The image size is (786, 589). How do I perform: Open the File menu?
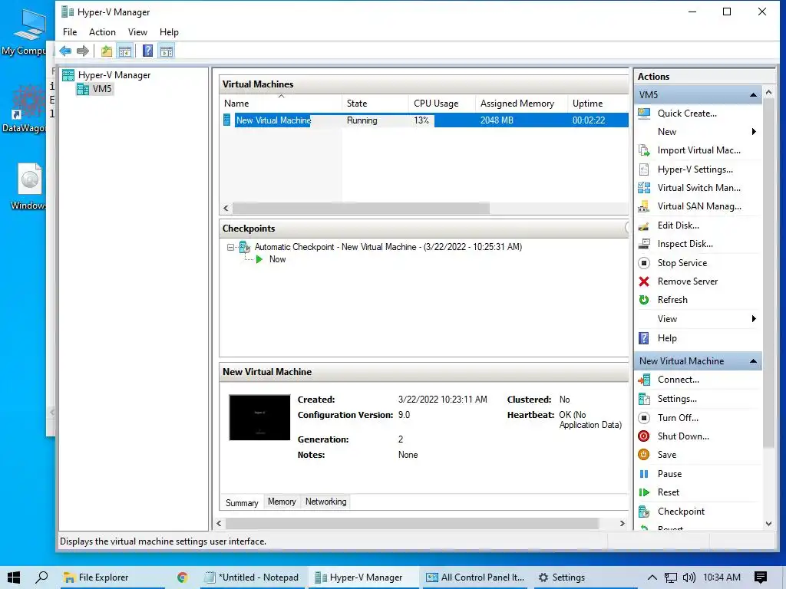[70, 32]
